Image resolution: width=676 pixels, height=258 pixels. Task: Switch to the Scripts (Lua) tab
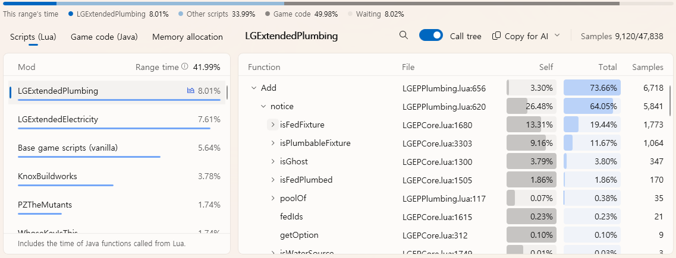[33, 37]
